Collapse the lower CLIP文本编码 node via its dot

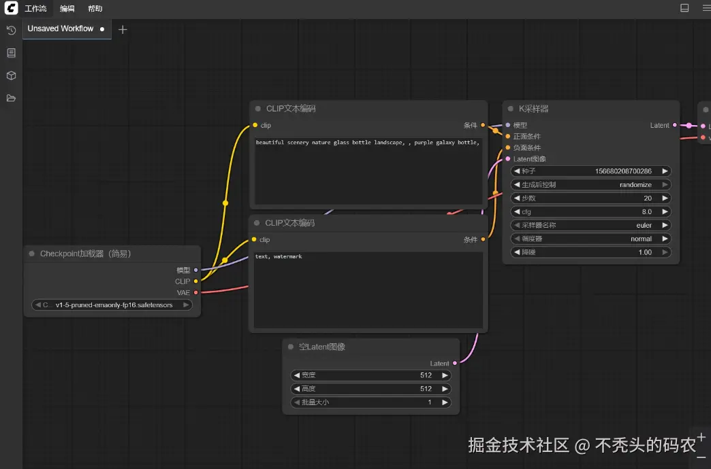coord(257,223)
